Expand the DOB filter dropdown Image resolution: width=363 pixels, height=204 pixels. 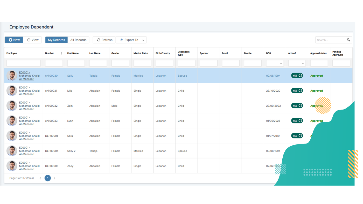tap(281, 63)
